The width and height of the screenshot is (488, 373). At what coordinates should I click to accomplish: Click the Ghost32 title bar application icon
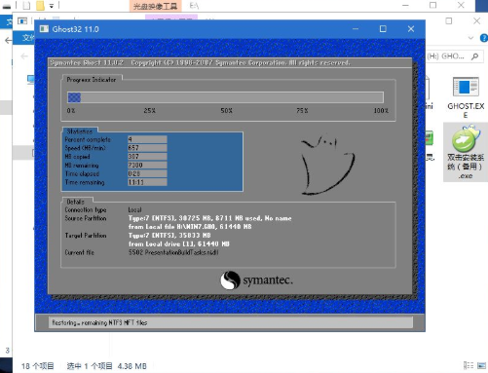(44, 29)
